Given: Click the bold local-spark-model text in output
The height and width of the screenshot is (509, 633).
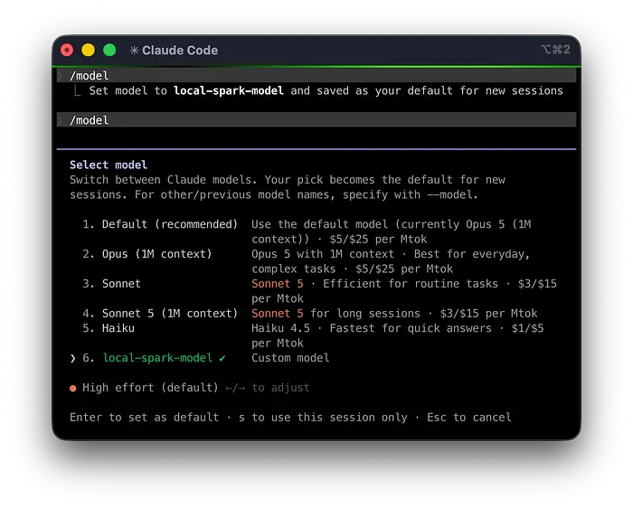Looking at the screenshot, I should tap(229, 90).
